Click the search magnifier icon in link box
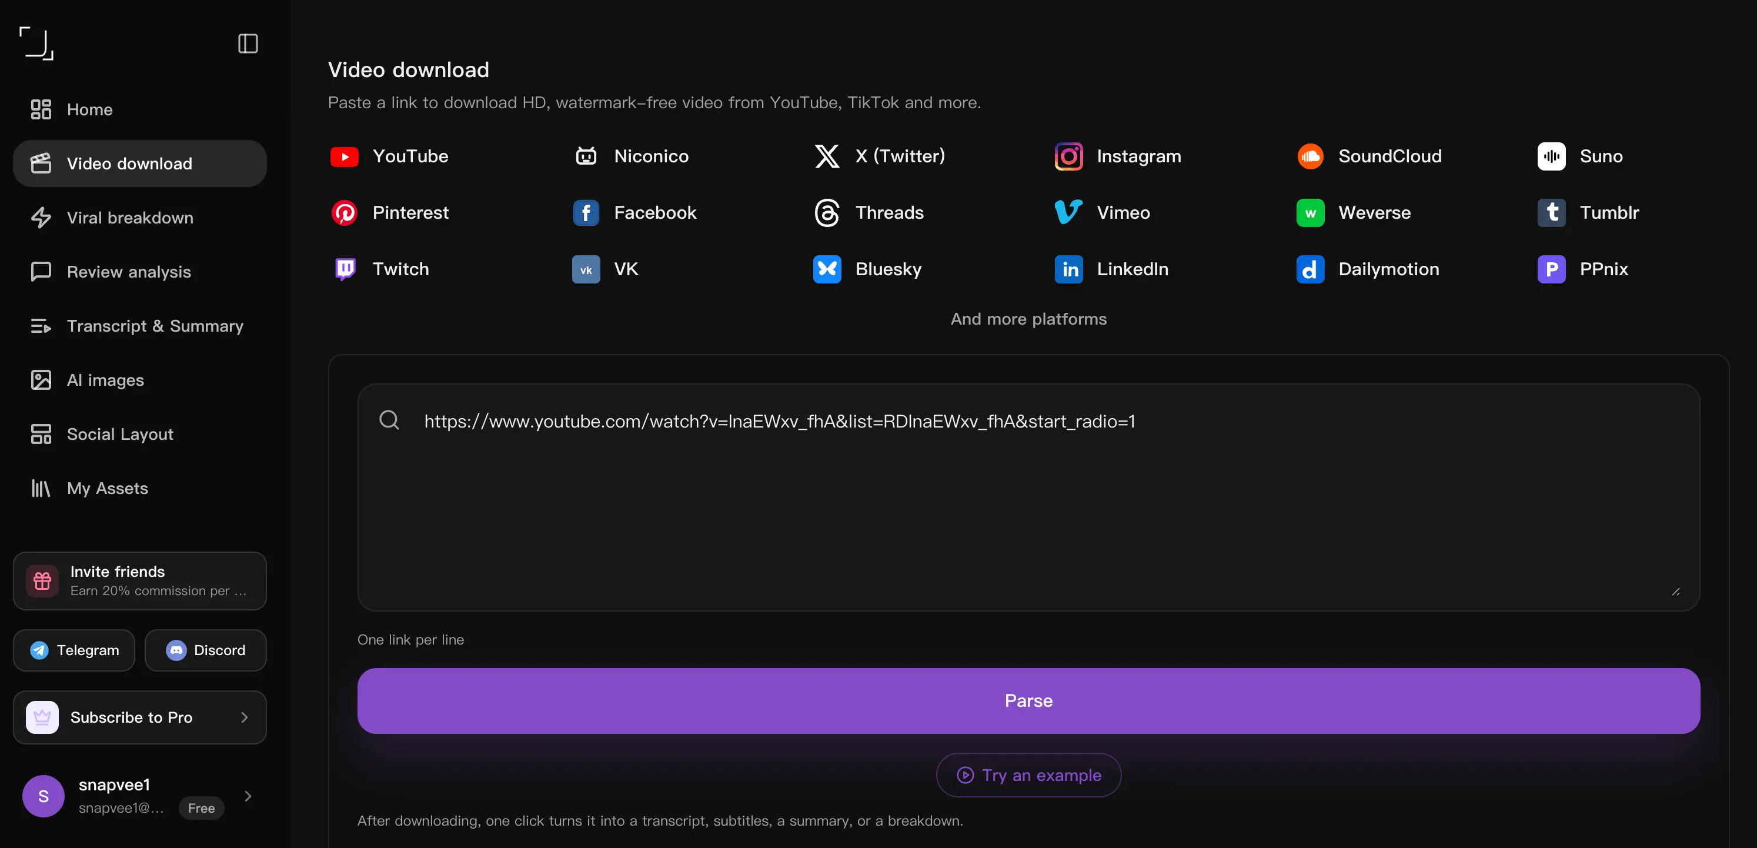The image size is (1757, 848). (x=389, y=420)
